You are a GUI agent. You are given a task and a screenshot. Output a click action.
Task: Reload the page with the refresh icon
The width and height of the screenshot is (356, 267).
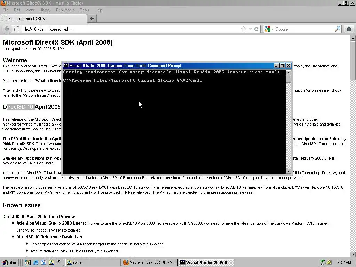click(x=256, y=29)
